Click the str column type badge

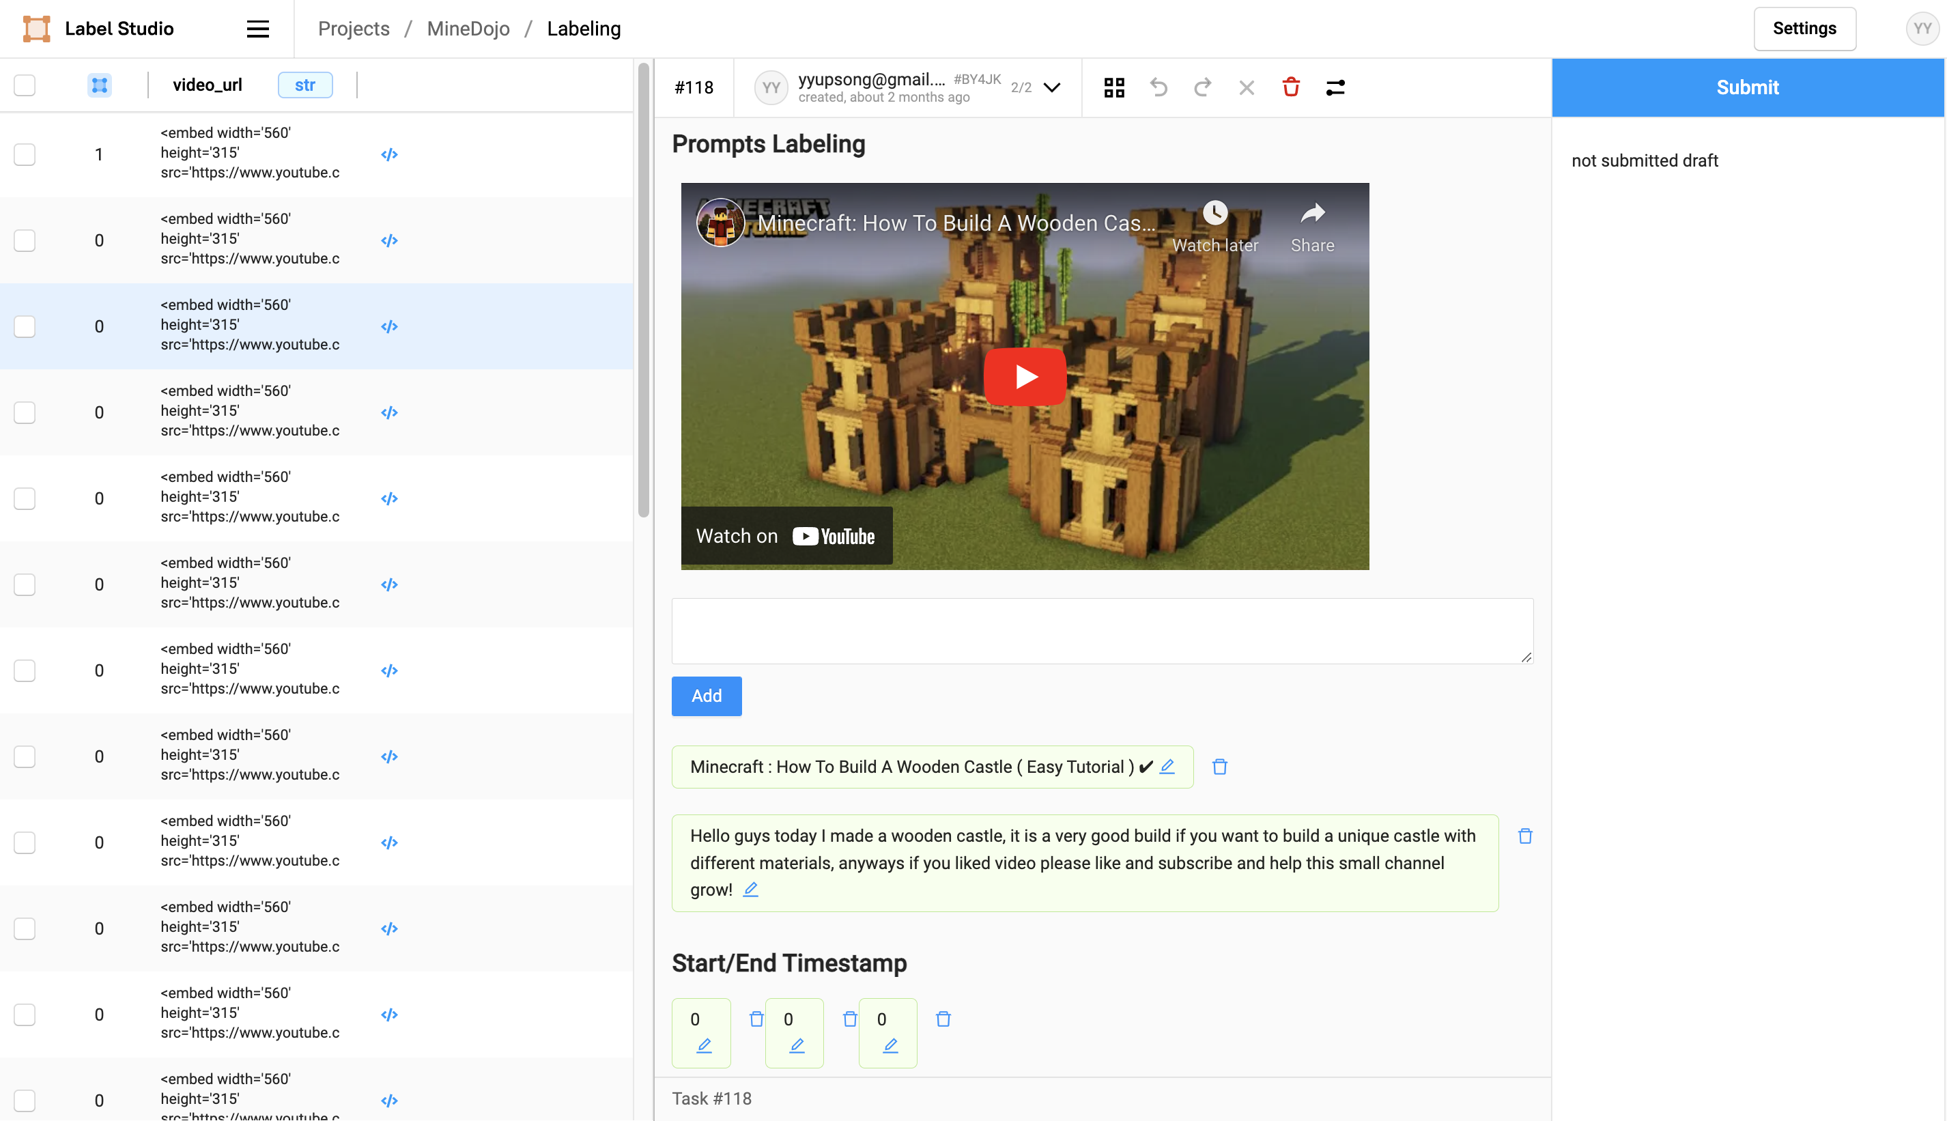[x=305, y=85]
